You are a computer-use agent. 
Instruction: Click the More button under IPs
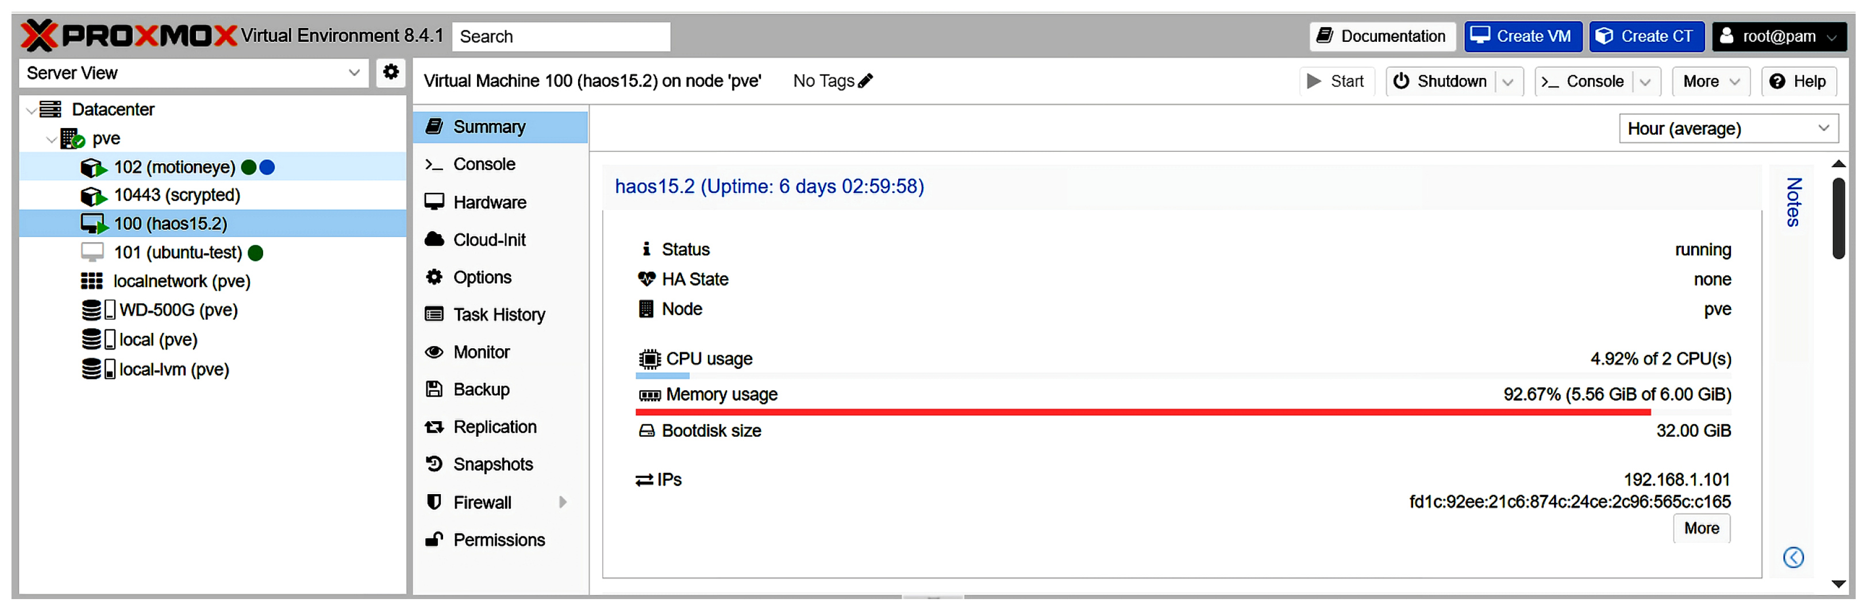click(x=1701, y=529)
